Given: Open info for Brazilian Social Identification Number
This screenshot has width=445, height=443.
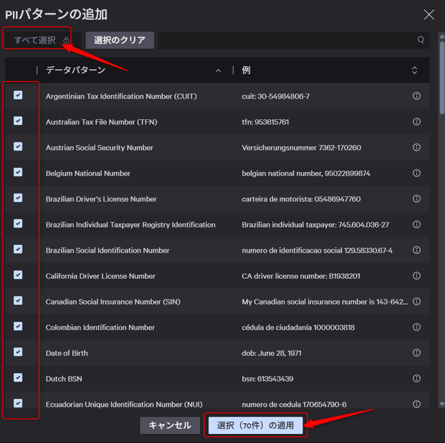Looking at the screenshot, I should pyautogui.click(x=416, y=250).
